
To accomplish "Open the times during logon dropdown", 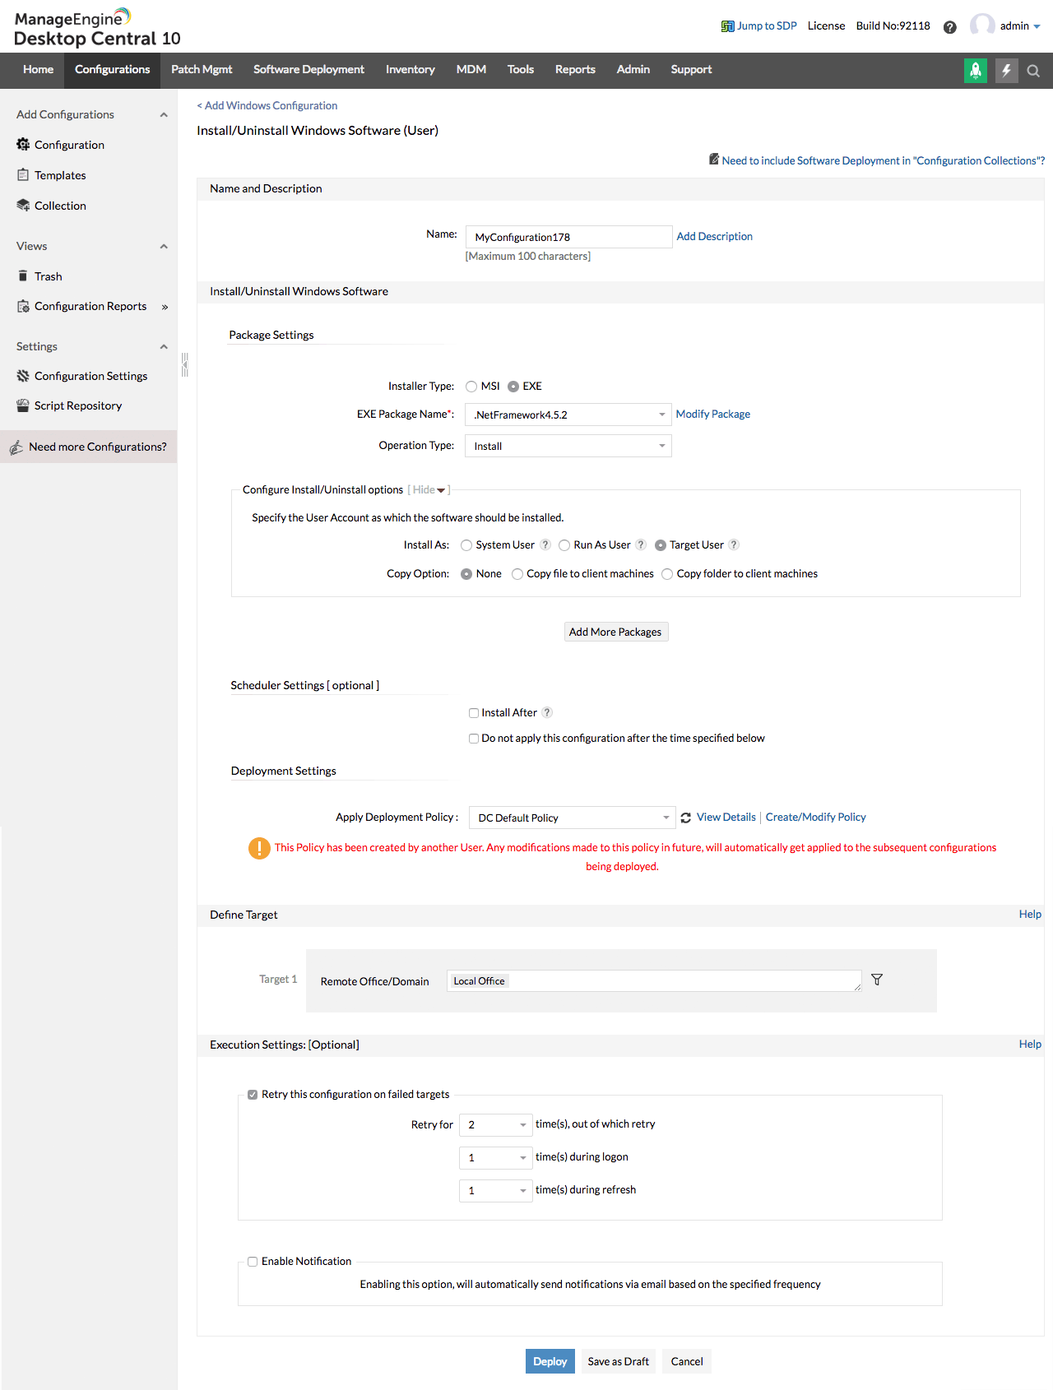I will 496,1157.
